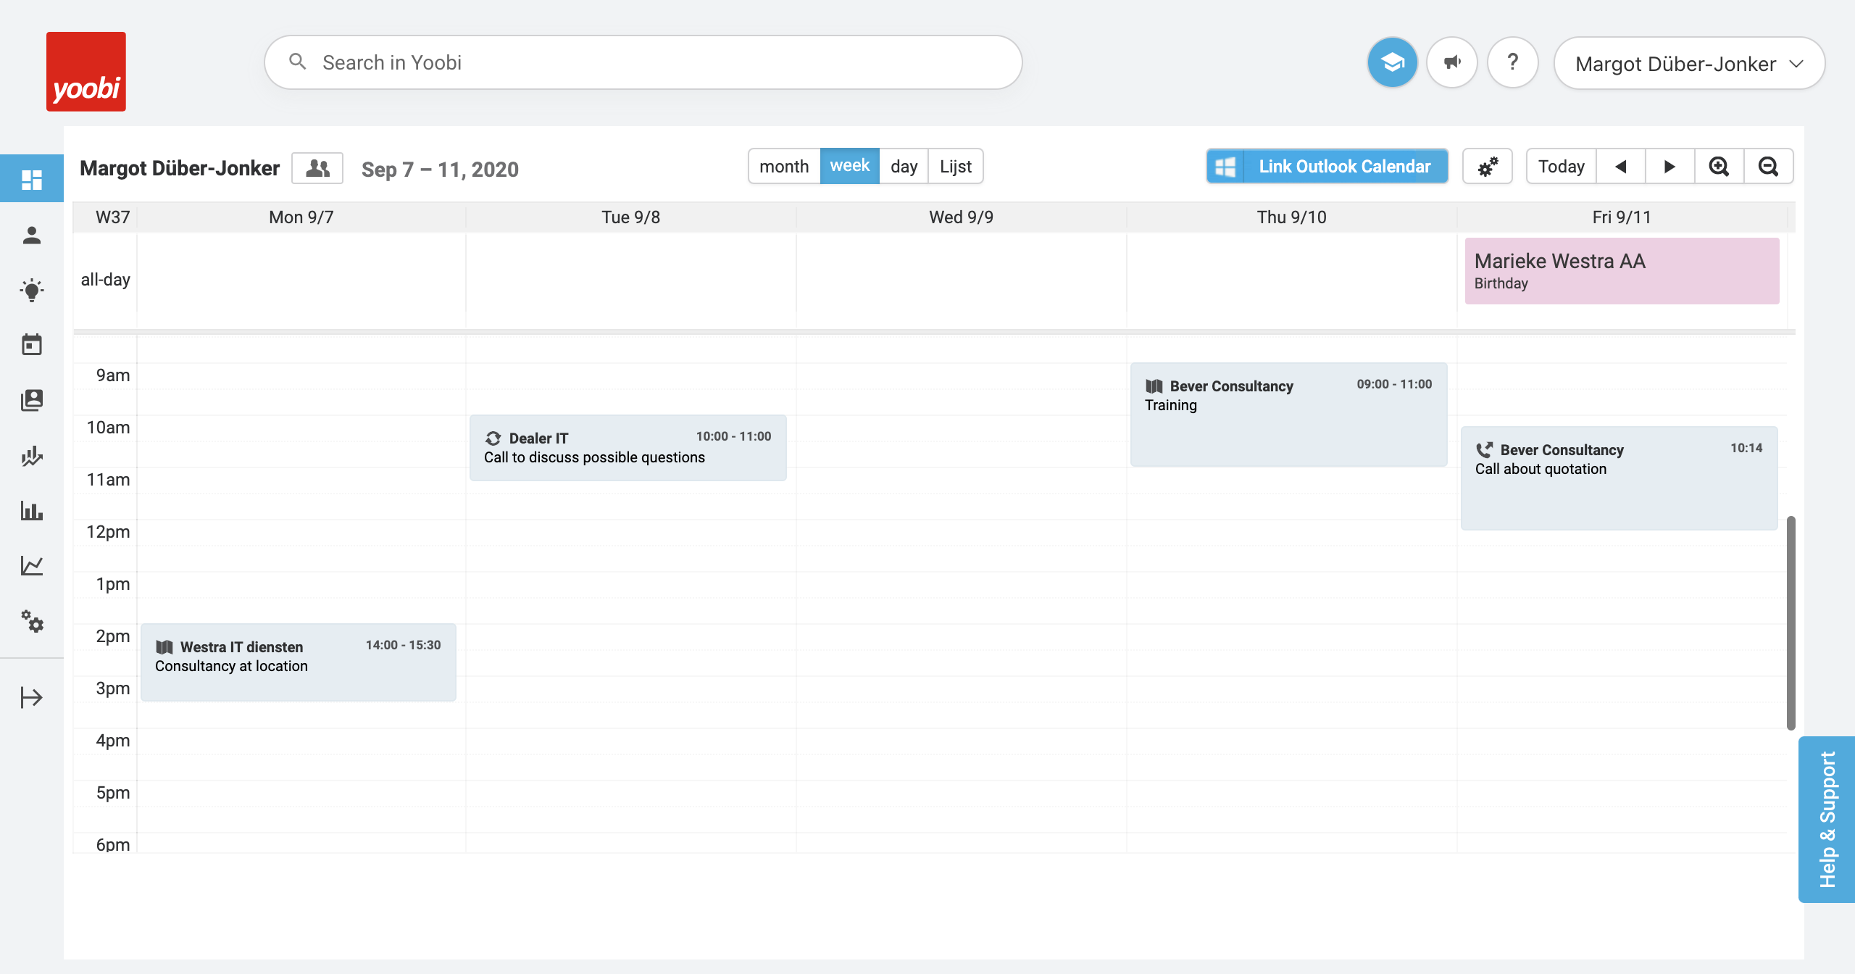Open Westra IT diensten consultancy event
This screenshot has height=974, width=1855.
tap(299, 662)
